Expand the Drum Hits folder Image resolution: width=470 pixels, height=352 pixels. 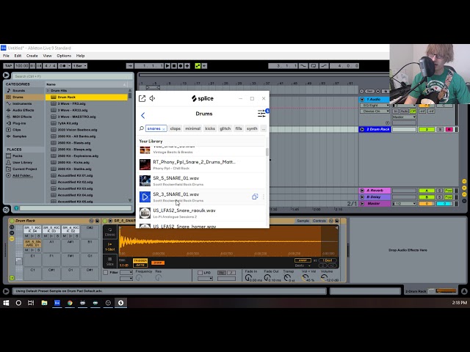pyautogui.click(x=48, y=90)
